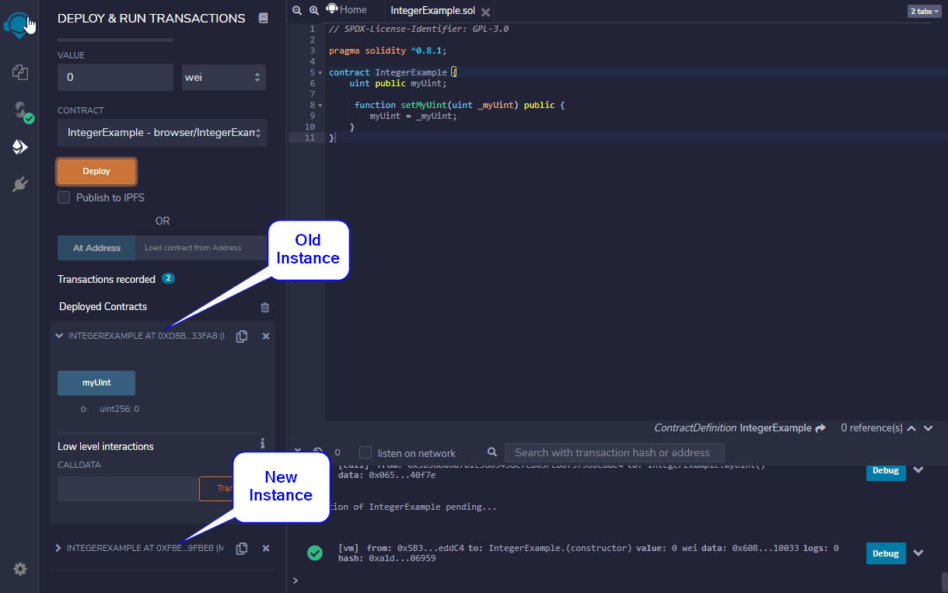Select the Deploy & run transactions icon
Viewport: 948px width, 593px height.
[x=20, y=147]
